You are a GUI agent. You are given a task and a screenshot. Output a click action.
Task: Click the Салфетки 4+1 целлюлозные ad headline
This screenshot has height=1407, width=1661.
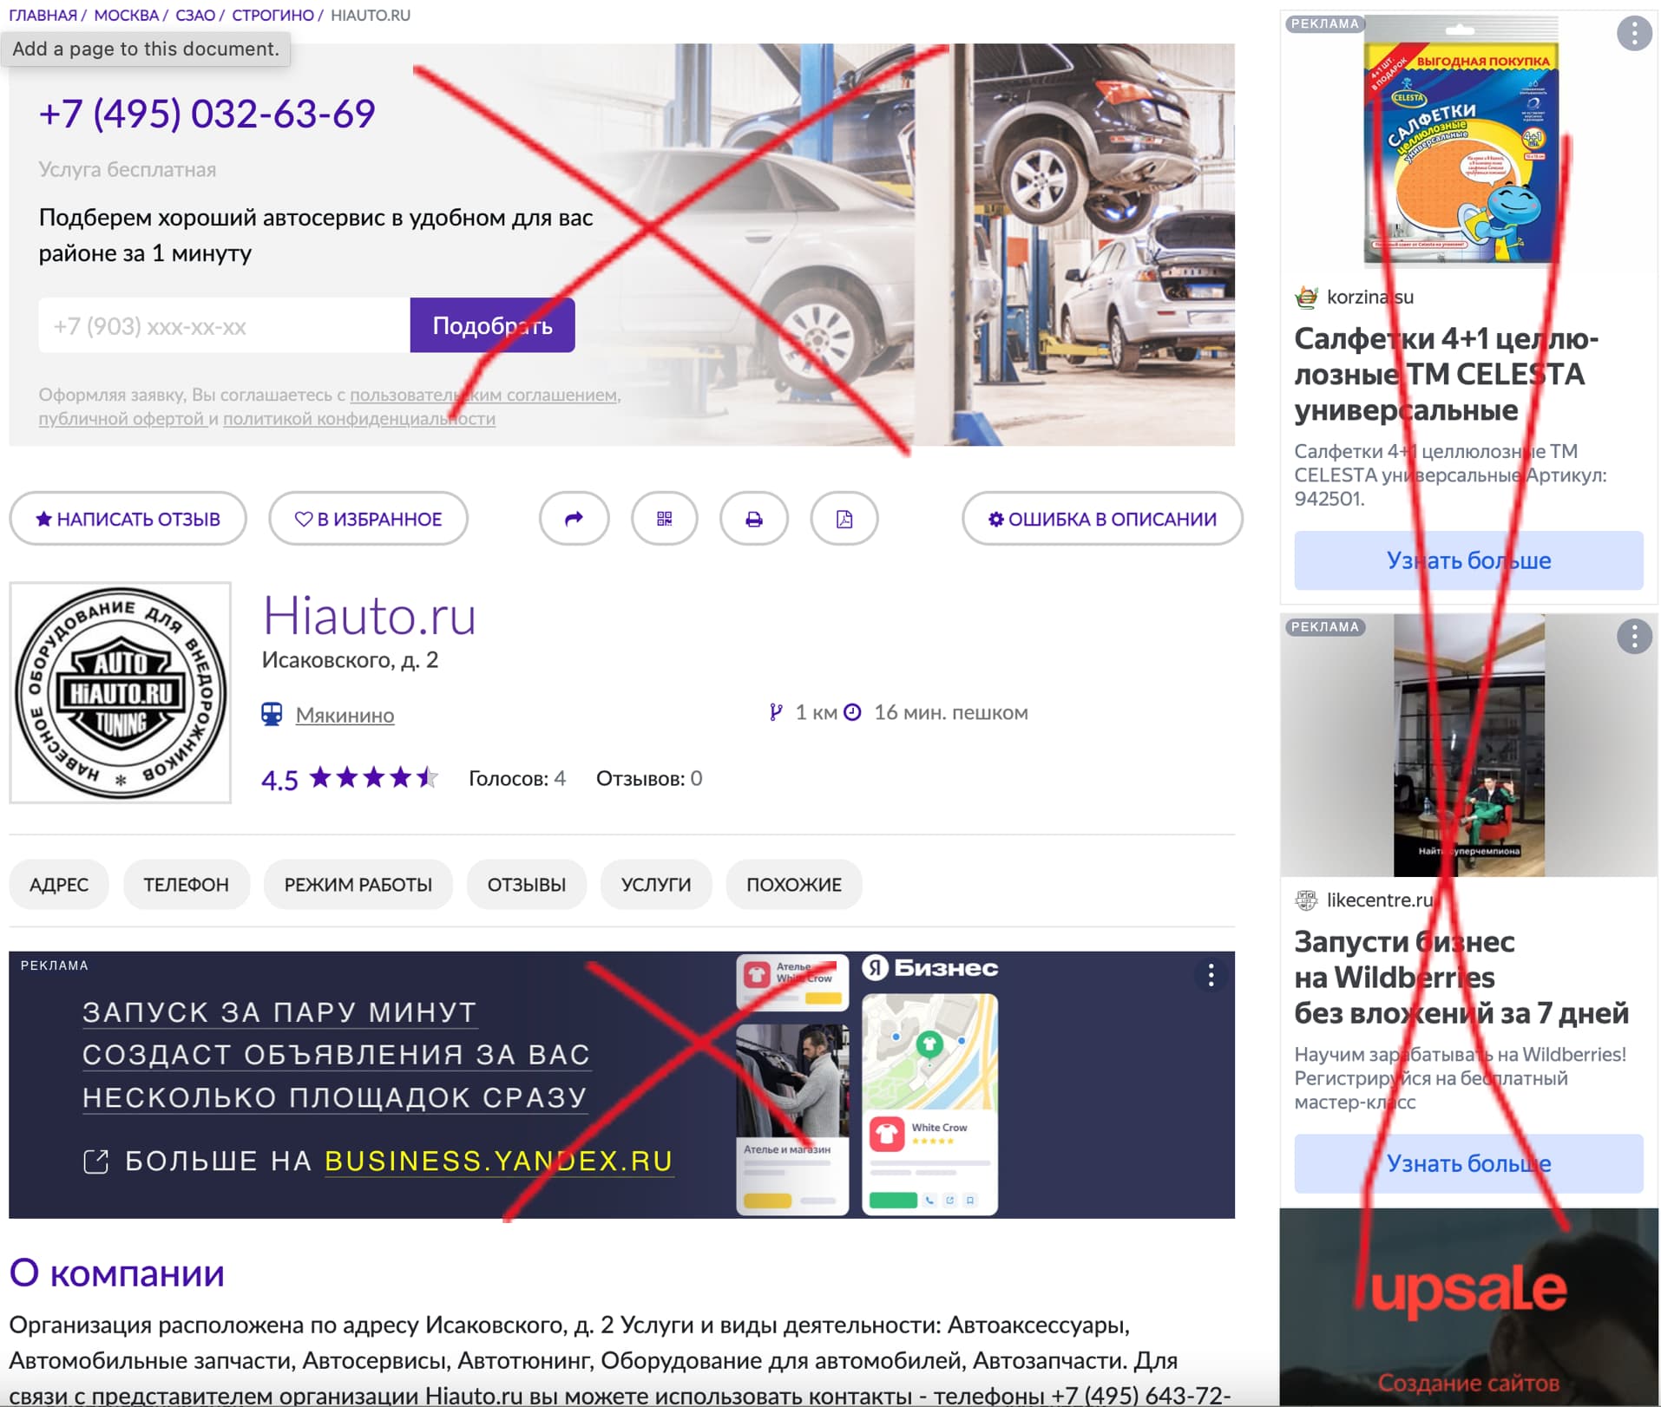(1447, 374)
